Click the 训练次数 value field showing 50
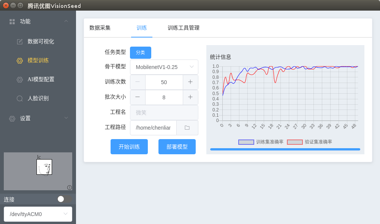The image size is (380, 224). point(164,82)
